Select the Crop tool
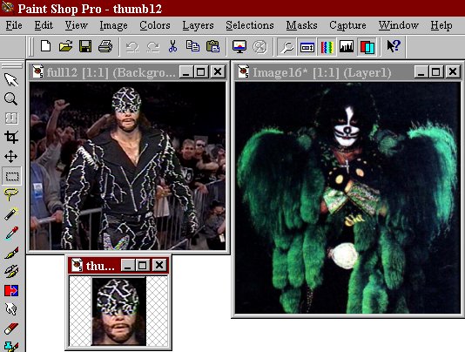 tap(11, 137)
